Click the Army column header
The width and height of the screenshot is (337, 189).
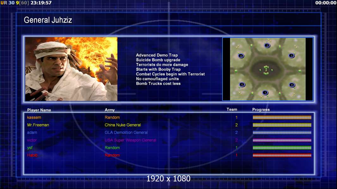[x=110, y=110]
